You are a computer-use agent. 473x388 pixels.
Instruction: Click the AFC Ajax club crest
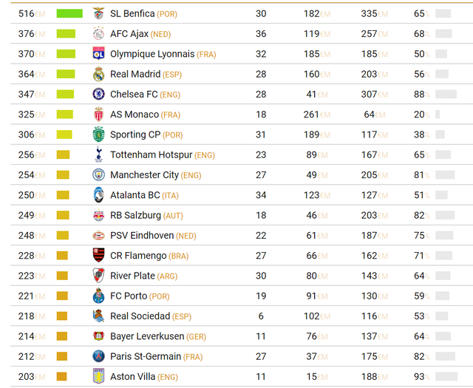(x=98, y=34)
